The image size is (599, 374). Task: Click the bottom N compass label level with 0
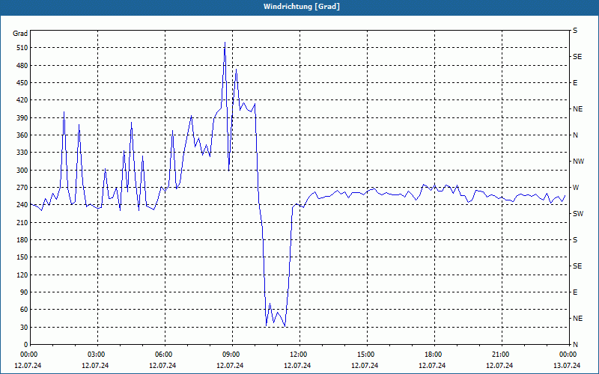576,345
